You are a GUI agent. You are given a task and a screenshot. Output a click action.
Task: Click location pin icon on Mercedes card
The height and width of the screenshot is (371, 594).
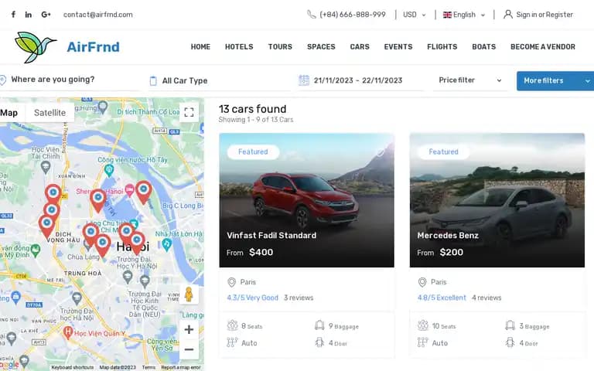[x=422, y=282]
